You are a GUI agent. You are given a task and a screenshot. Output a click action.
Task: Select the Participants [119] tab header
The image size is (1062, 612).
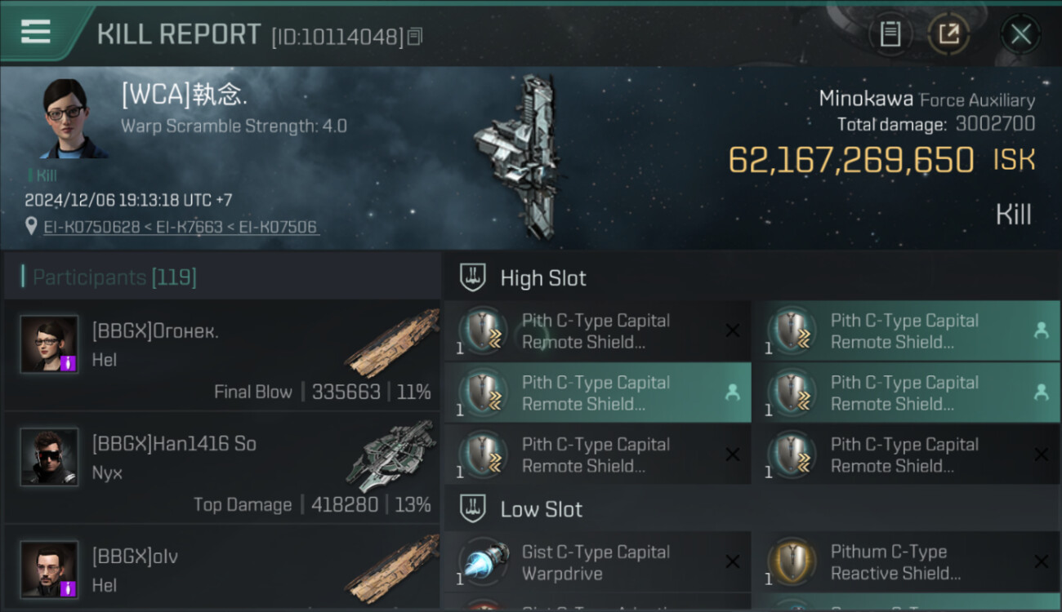114,277
